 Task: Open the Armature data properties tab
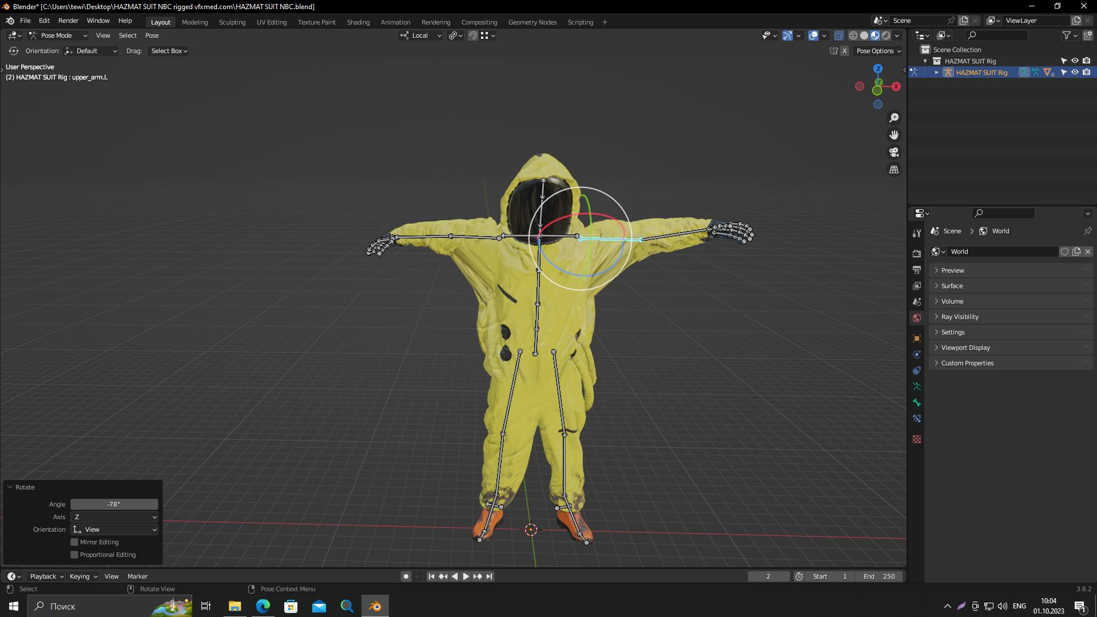click(917, 387)
